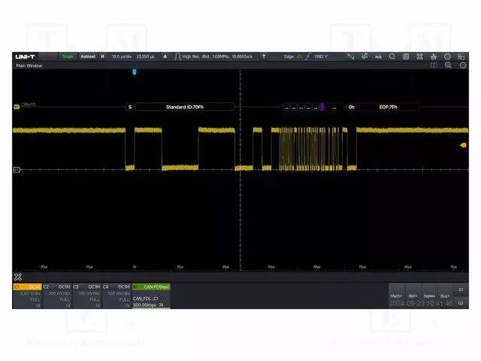This screenshot has height=361, width=481.
Task: Edit the 1.982 V trigger level
Action: [321, 56]
